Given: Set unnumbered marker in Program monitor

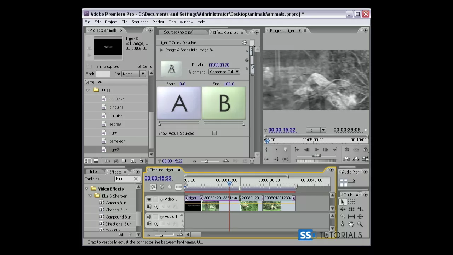Looking at the screenshot, I should tap(285, 149).
